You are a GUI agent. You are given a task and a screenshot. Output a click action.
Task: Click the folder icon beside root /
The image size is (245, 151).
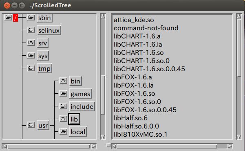pyautogui.click(x=8, y=17)
